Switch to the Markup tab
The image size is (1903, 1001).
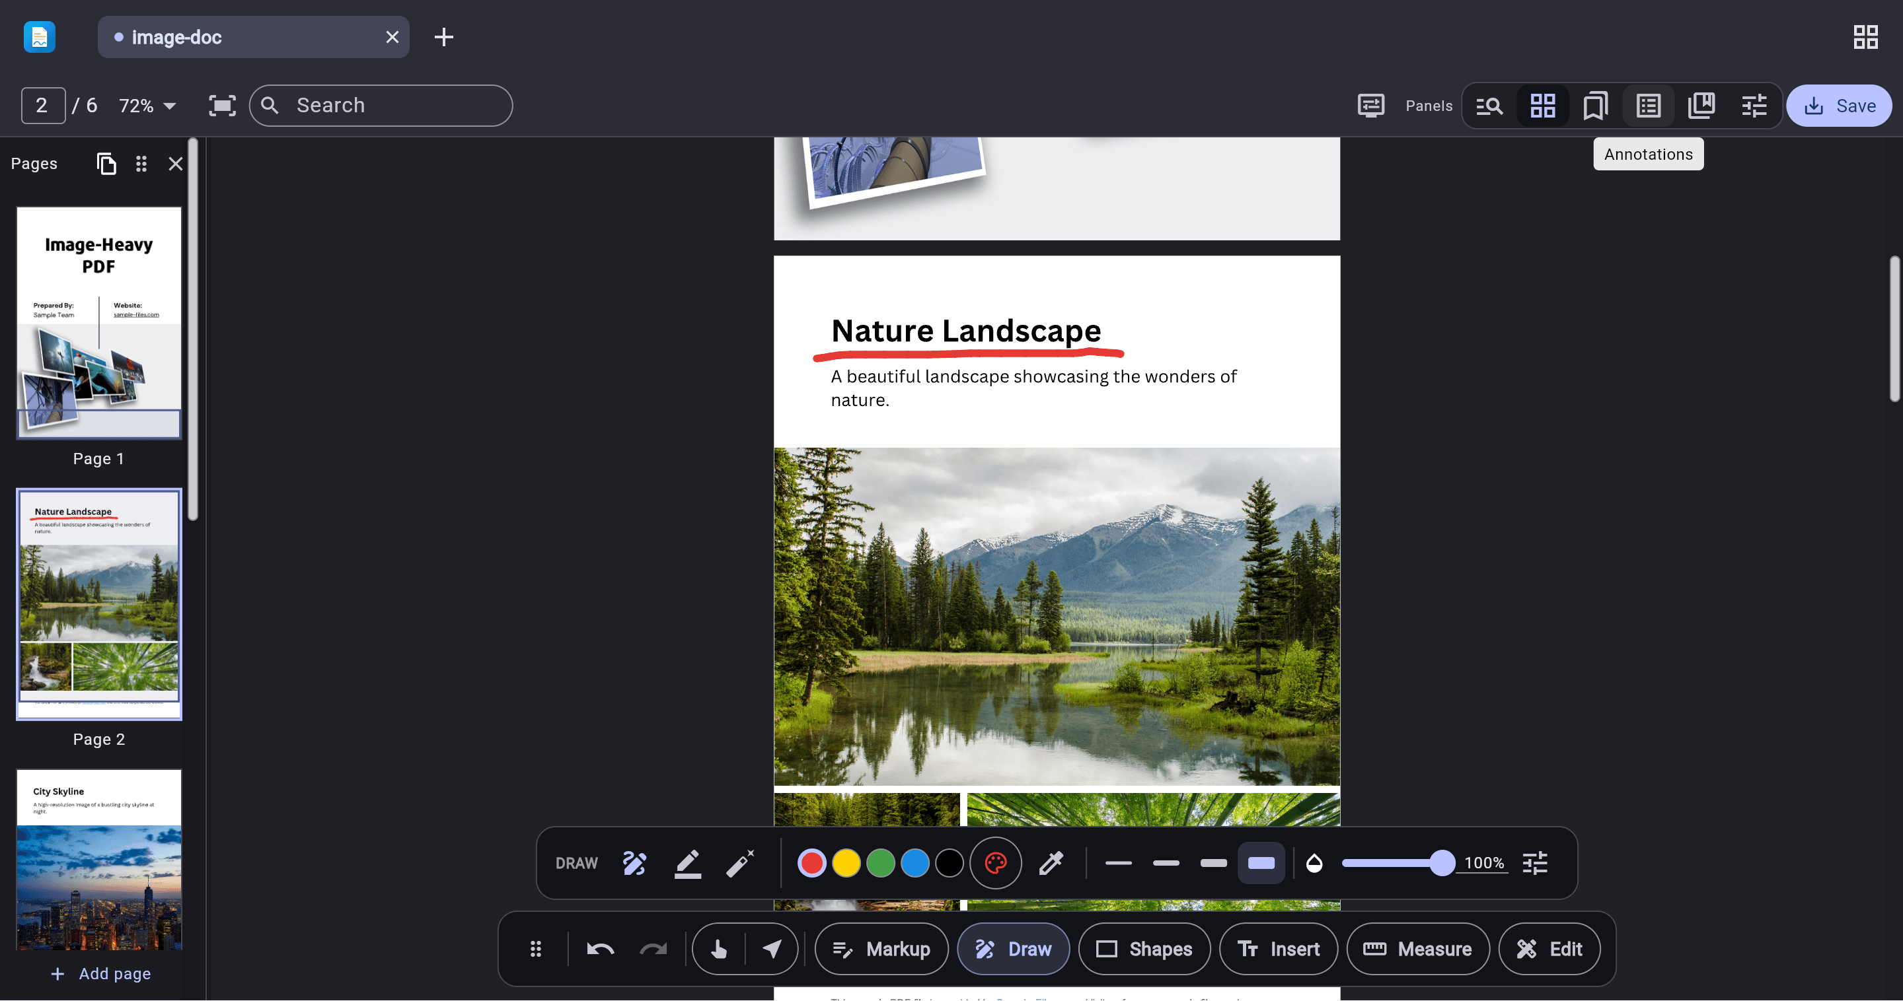(881, 949)
